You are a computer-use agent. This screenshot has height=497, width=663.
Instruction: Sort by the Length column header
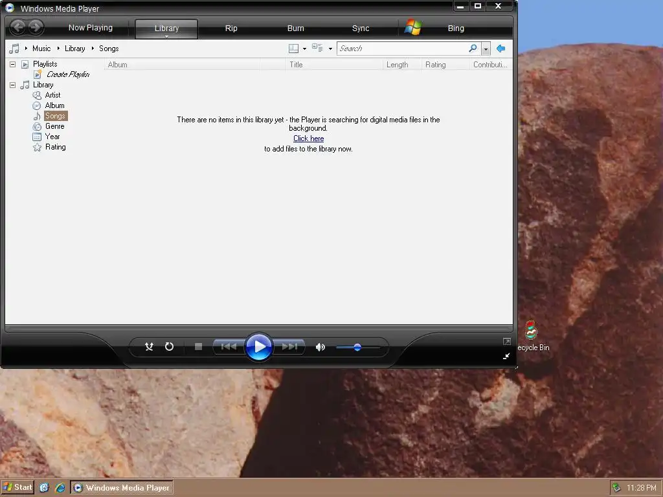(x=402, y=65)
